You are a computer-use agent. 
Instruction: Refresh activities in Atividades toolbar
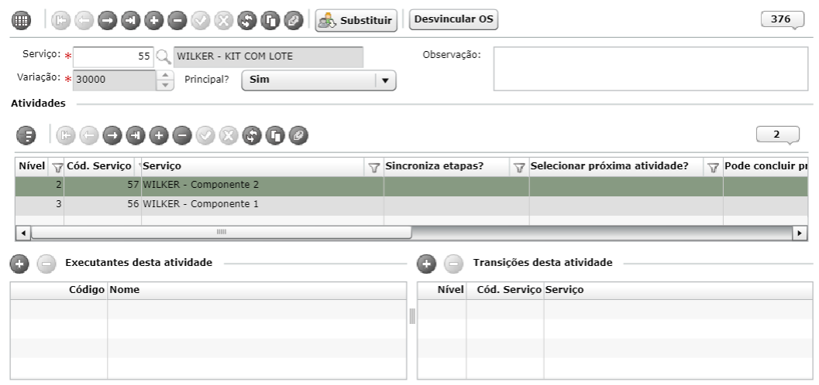(x=251, y=136)
